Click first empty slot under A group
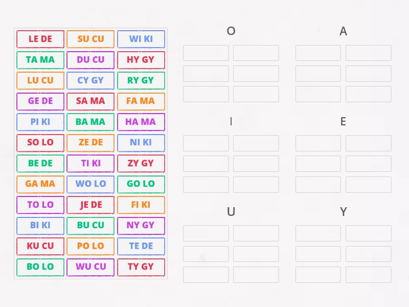 pos(318,53)
